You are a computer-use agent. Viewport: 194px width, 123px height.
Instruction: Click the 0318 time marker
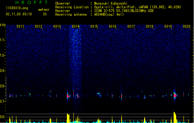[x=150, y=26]
